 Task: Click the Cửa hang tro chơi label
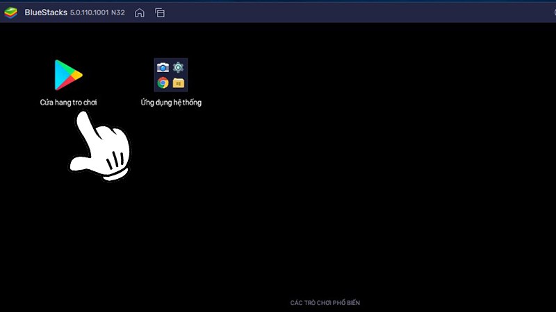68,103
